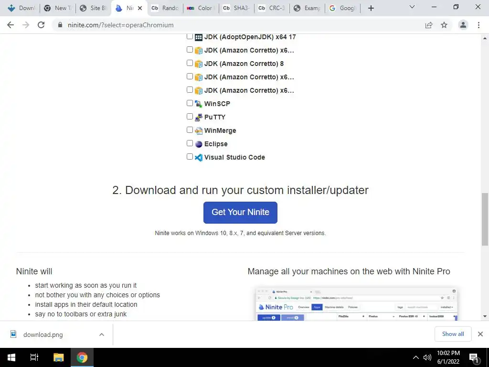Expand the download.png options chevron
The width and height of the screenshot is (489, 367).
[102, 335]
